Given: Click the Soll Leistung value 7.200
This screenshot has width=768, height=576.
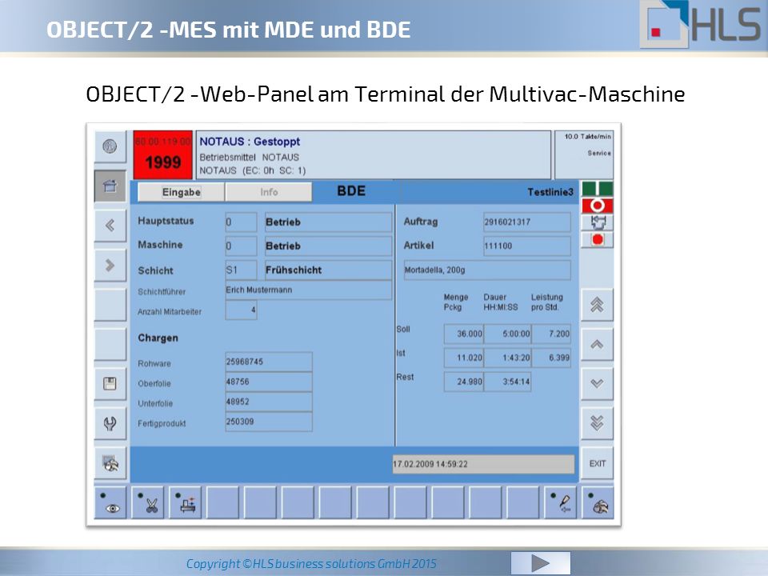Looking at the screenshot, I should click(551, 334).
